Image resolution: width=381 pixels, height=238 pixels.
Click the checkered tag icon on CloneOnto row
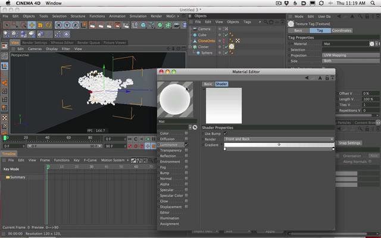point(238,40)
